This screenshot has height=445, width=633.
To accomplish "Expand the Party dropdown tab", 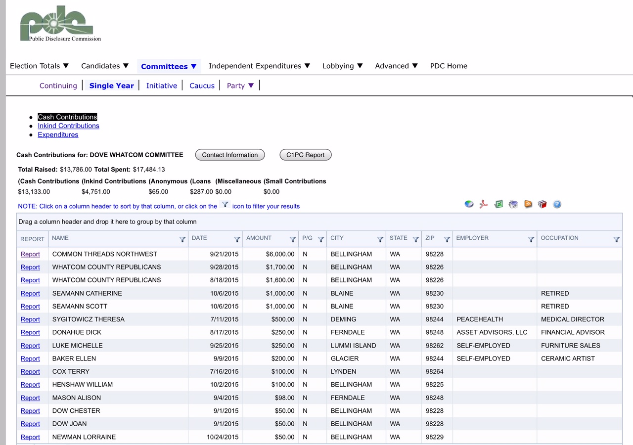I will point(240,86).
